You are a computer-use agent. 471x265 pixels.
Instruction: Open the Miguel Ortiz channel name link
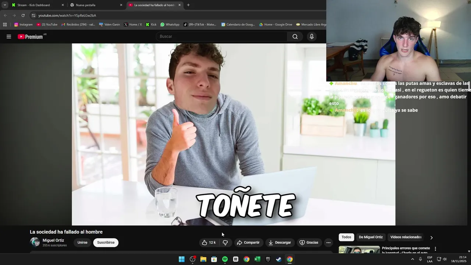pos(53,240)
